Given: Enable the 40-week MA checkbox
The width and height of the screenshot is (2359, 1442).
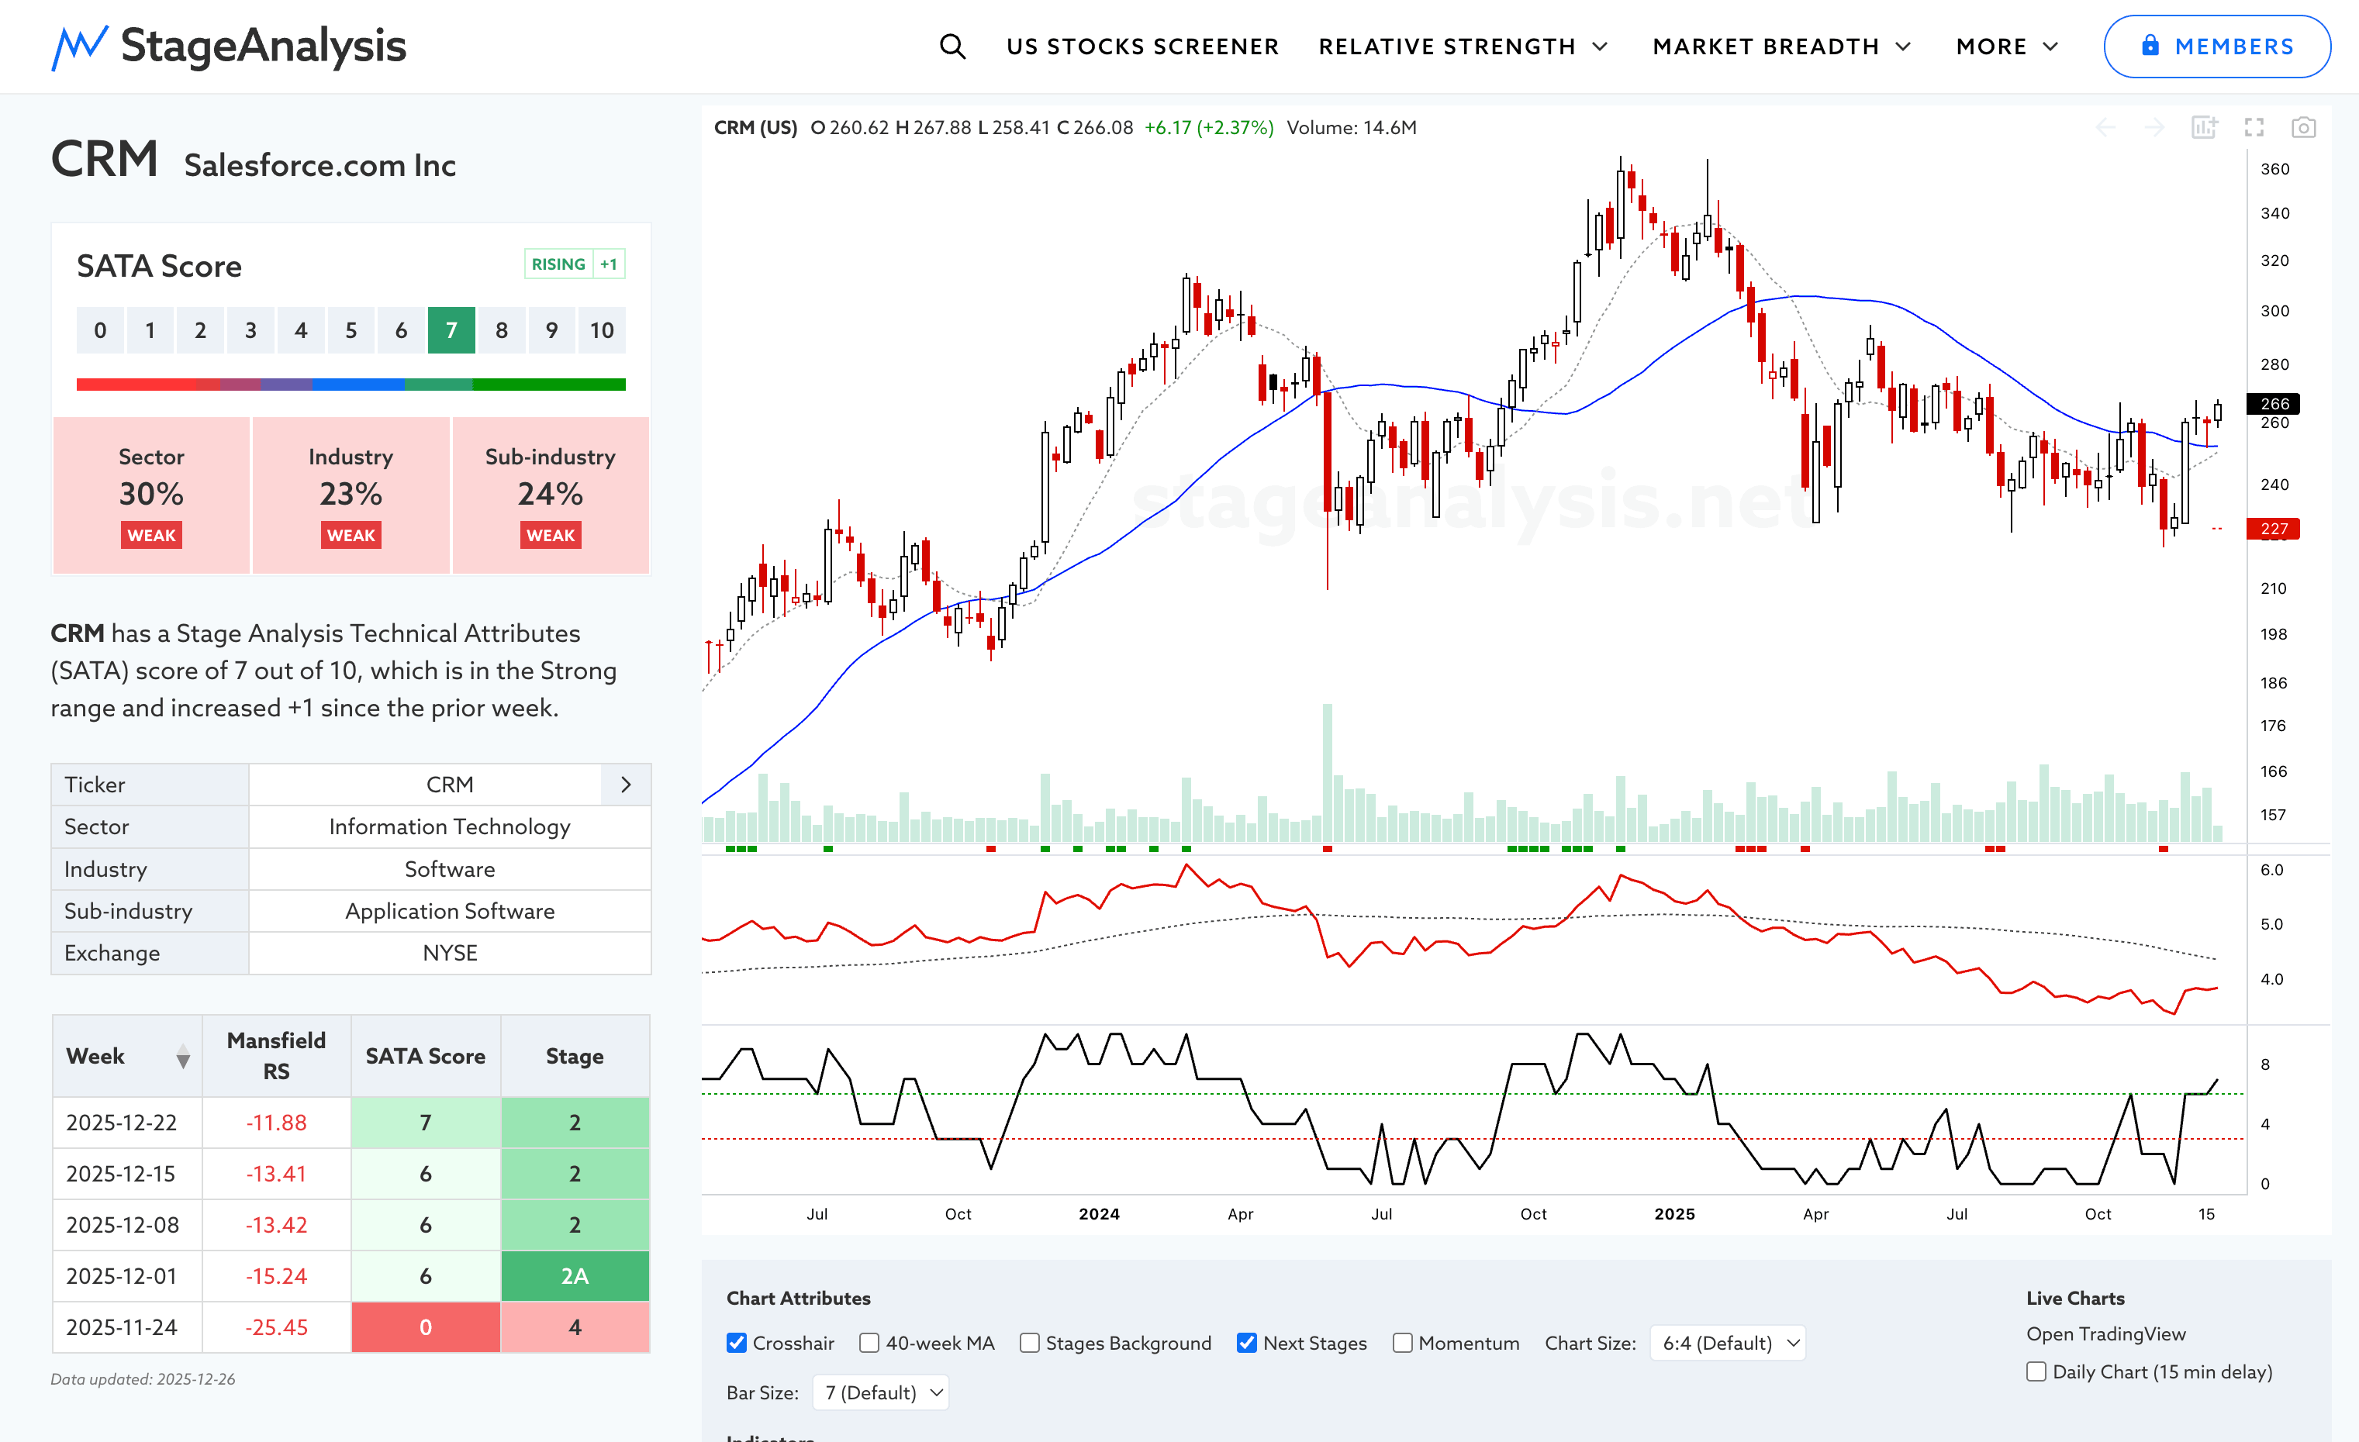Looking at the screenshot, I should pos(869,1343).
